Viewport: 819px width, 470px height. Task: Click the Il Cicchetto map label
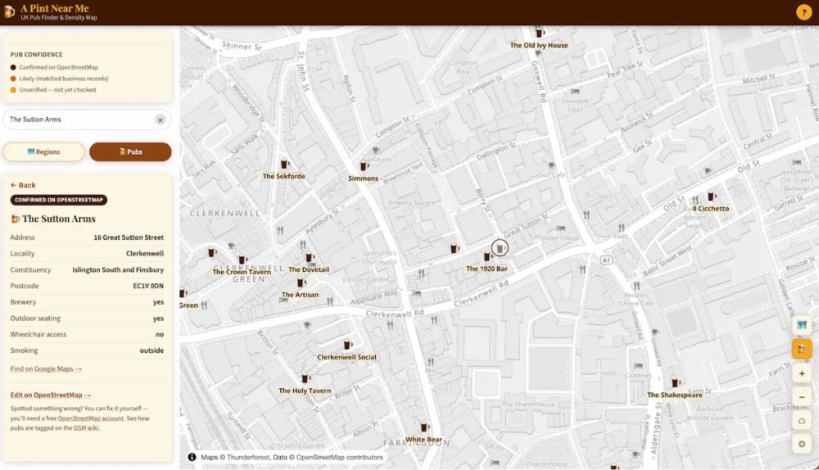(x=710, y=208)
